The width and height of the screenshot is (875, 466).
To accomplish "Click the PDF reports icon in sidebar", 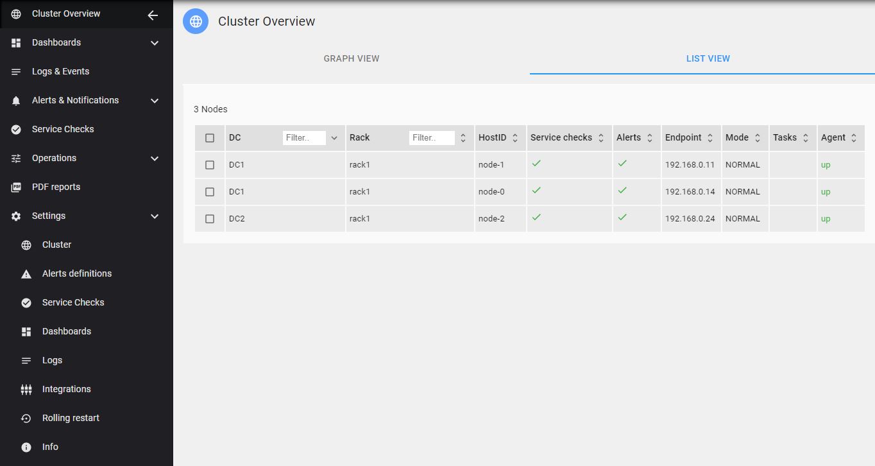I will [17, 187].
